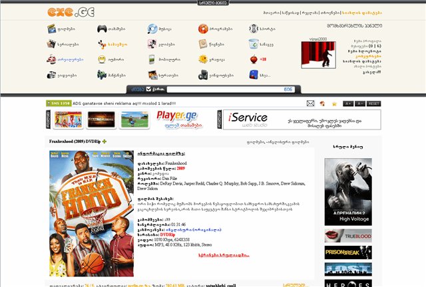The height and width of the screenshot is (287, 426).
Task: Open the Lost sidebar banner
Action: coord(348,269)
